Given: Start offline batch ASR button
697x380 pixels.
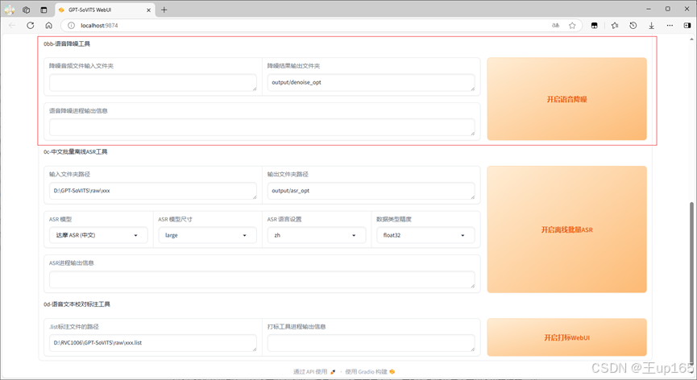Looking at the screenshot, I should click(566, 229).
